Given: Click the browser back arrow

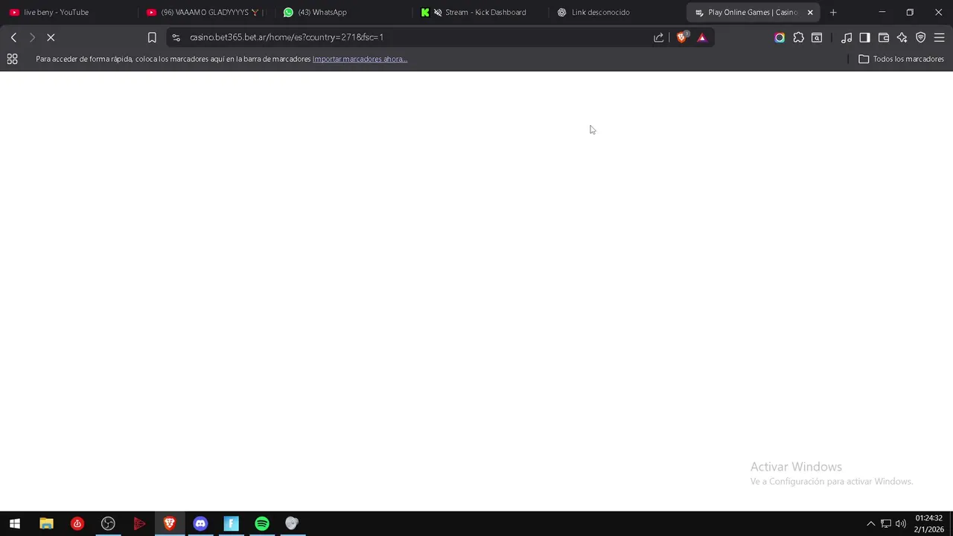Looking at the screenshot, I should click(13, 37).
